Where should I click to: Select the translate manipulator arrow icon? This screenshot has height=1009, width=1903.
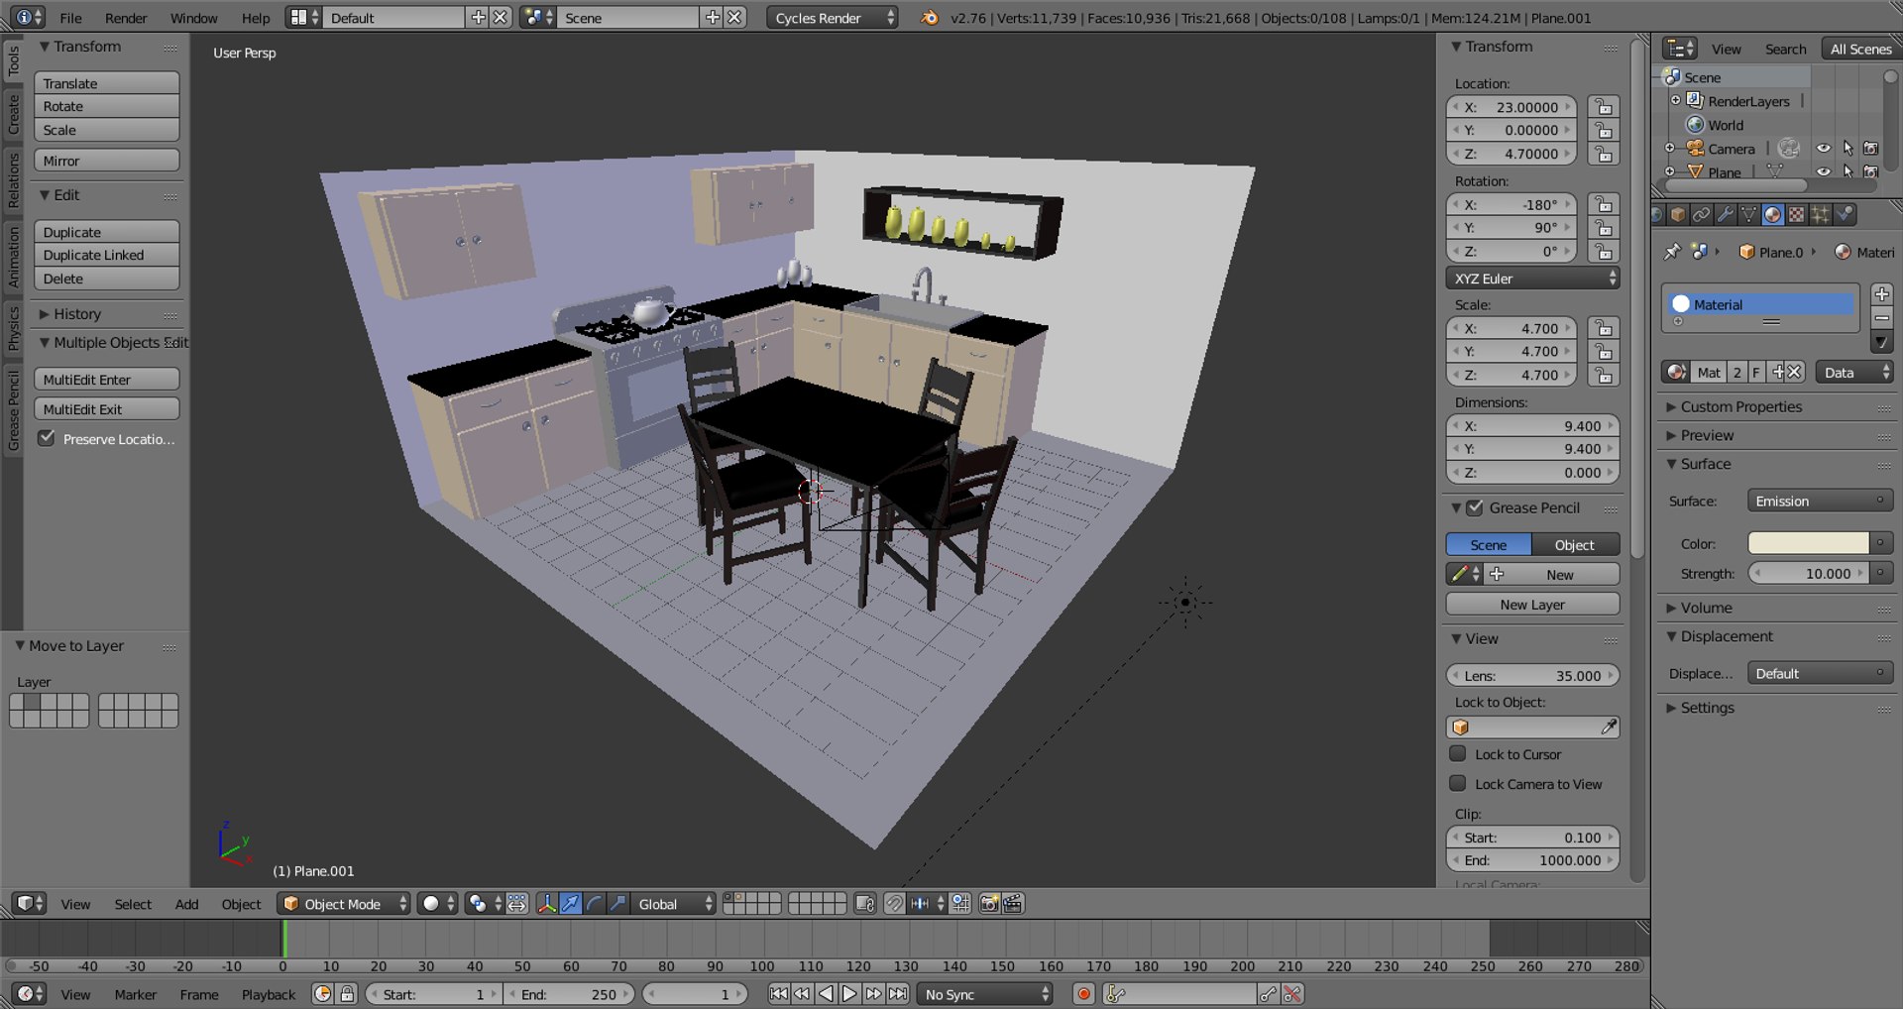click(x=570, y=904)
